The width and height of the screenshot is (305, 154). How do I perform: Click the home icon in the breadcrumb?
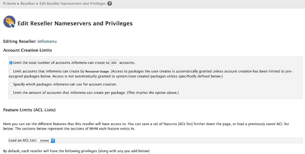click(x=4, y=4)
